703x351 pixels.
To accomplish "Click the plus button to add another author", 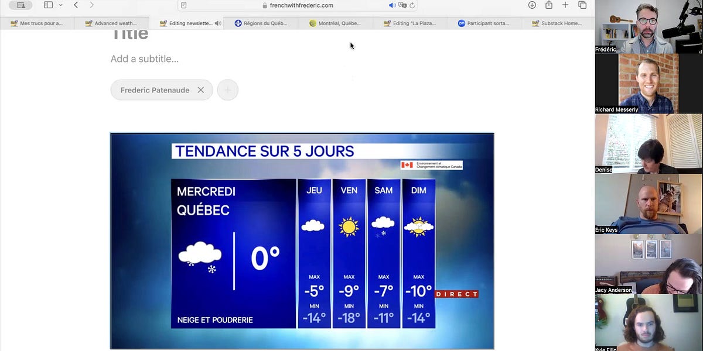I will click(227, 90).
